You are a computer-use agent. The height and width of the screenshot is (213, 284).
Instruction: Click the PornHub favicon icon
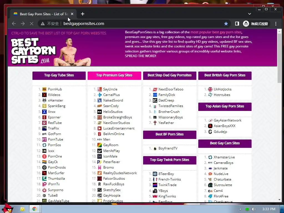(x=44, y=89)
